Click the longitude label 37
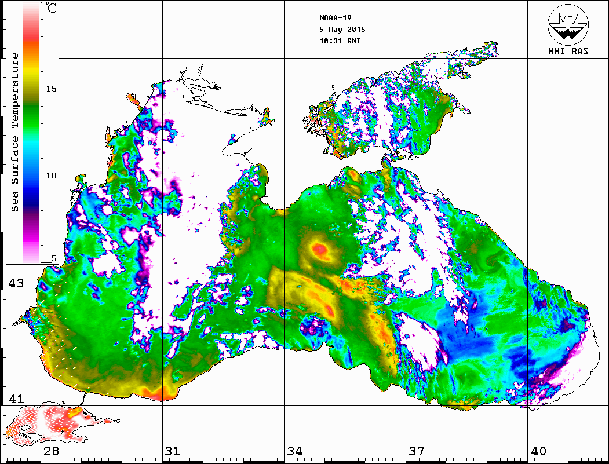The image size is (609, 464). 417,451
